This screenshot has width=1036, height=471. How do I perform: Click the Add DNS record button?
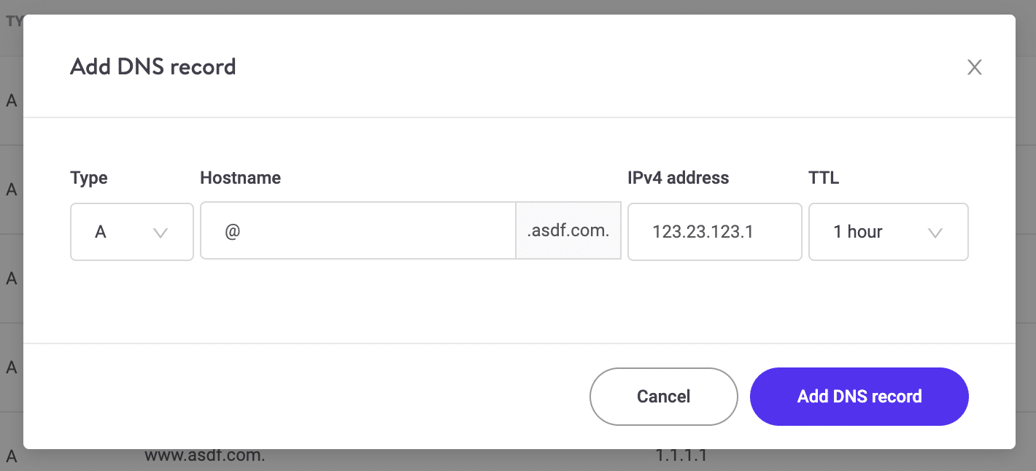[x=859, y=397]
